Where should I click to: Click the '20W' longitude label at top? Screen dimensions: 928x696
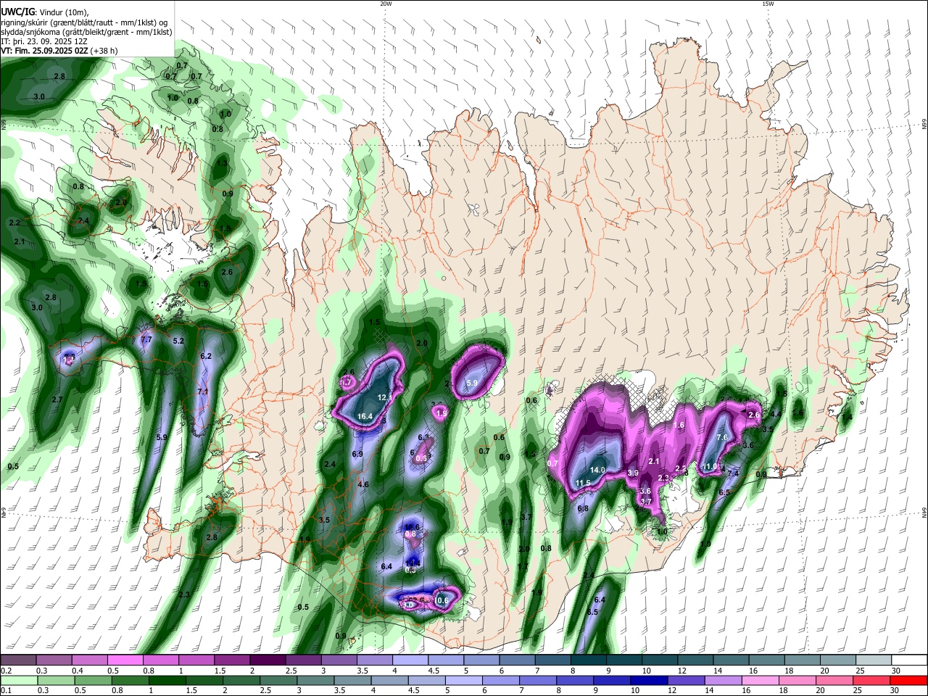(x=386, y=4)
